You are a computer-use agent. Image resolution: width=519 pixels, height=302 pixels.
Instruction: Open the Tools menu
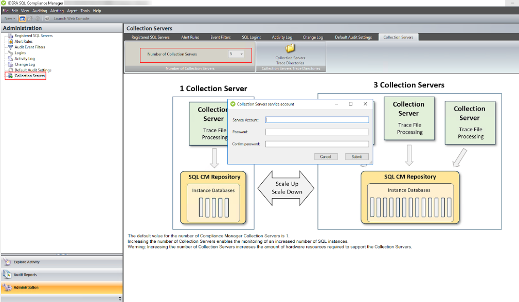(x=85, y=11)
